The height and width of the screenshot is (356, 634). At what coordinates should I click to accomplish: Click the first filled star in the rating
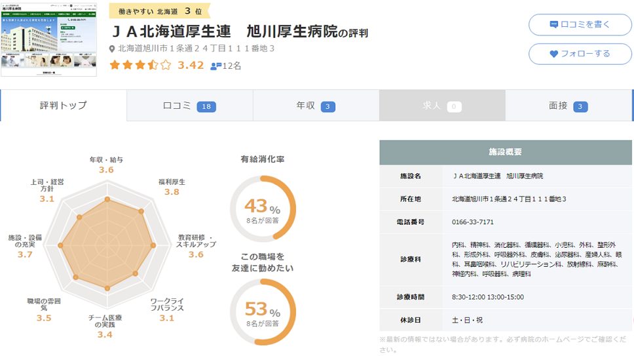pos(115,65)
